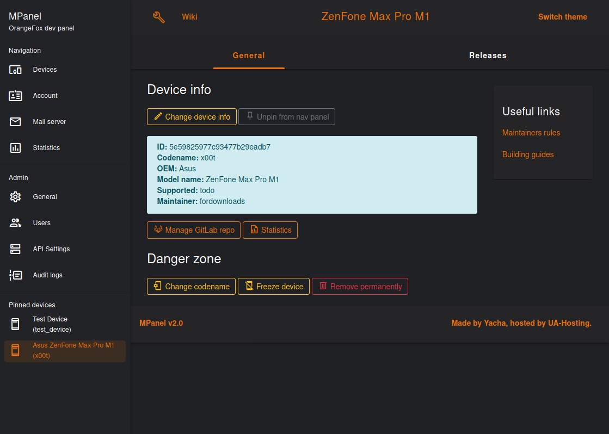
Task: Click the OEM value Asus
Action: tap(187, 169)
